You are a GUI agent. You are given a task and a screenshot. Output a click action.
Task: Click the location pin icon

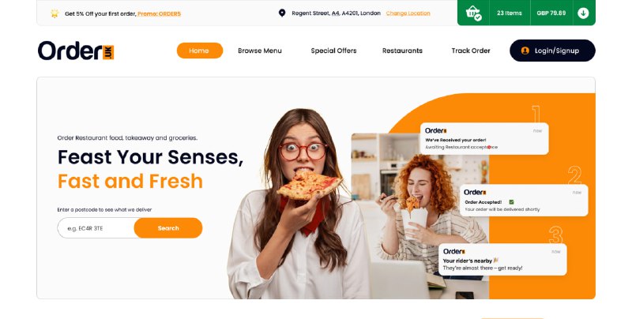pos(282,13)
